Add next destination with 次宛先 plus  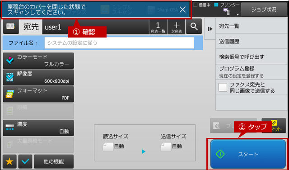coord(177,27)
